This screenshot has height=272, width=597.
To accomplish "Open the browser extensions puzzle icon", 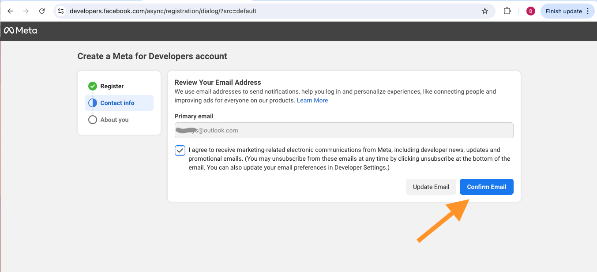I will coord(507,11).
